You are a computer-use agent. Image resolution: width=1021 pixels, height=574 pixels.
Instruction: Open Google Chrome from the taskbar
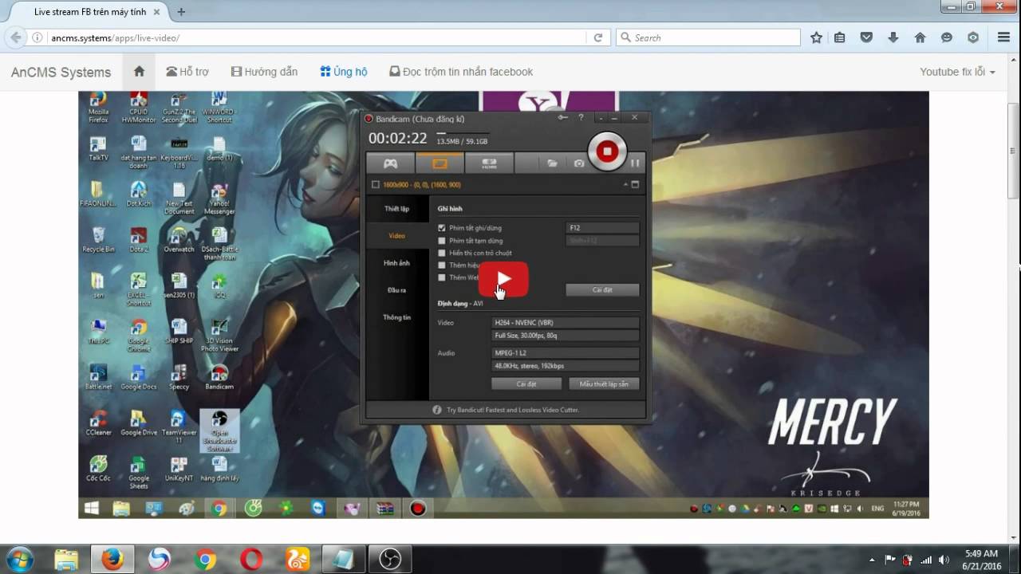pos(206,560)
